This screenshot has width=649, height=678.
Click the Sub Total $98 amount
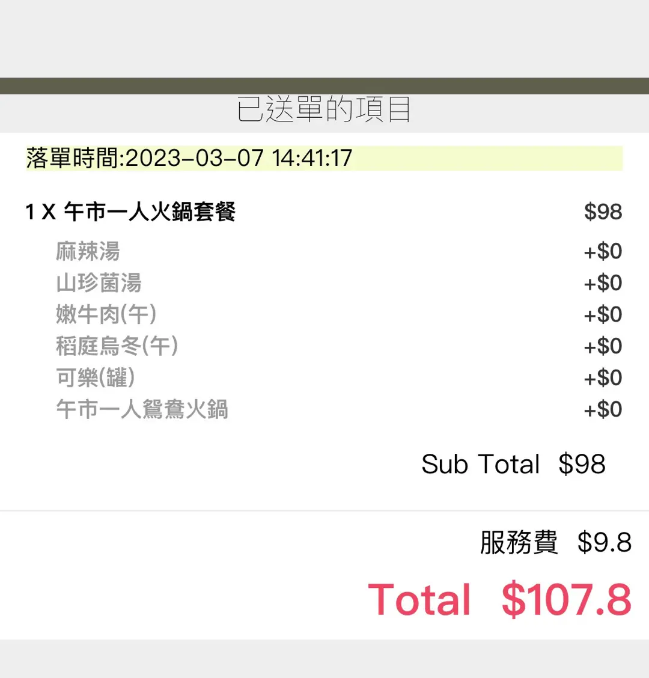pyautogui.click(x=582, y=465)
